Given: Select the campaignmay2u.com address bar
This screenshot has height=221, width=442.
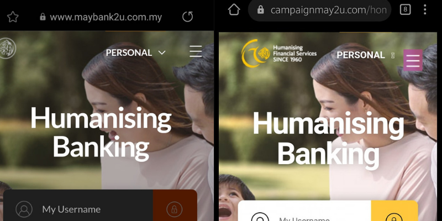Looking at the screenshot, I should pos(320,10).
